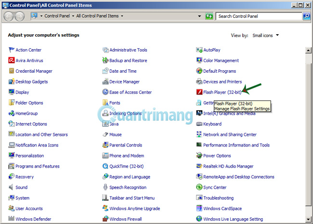Open the View by Small icons dropdown

pos(266,36)
